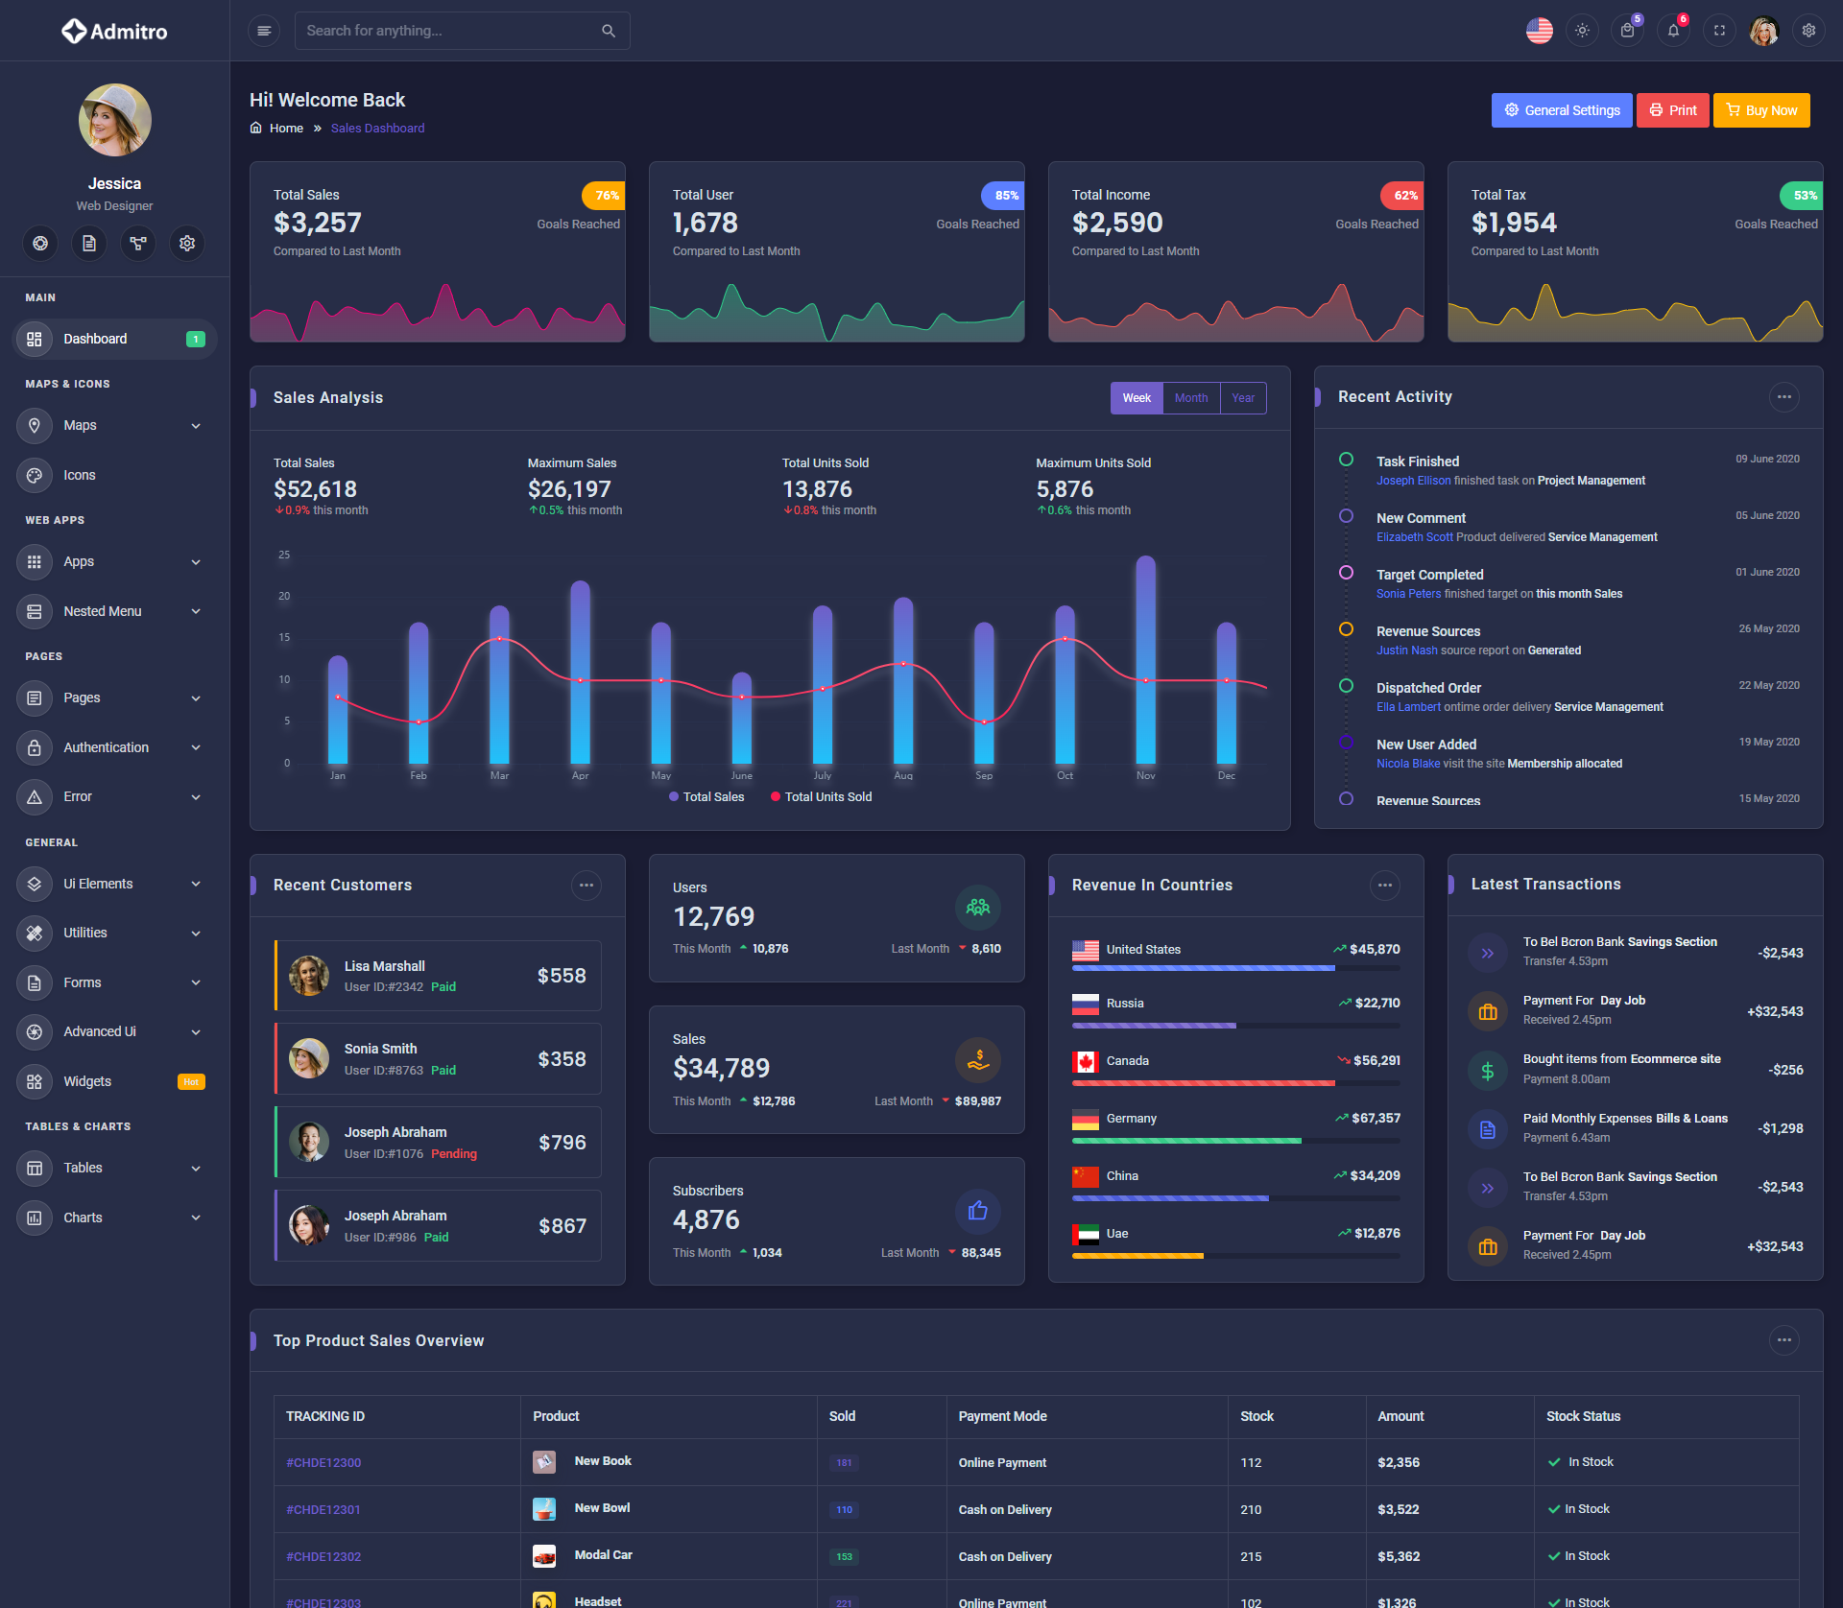This screenshot has height=1608, width=1843.
Task: Toggle light/dark theme sun icon
Action: [1582, 31]
